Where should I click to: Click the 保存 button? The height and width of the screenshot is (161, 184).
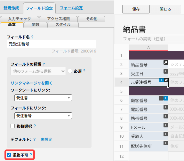pyautogui.click(x=136, y=9)
